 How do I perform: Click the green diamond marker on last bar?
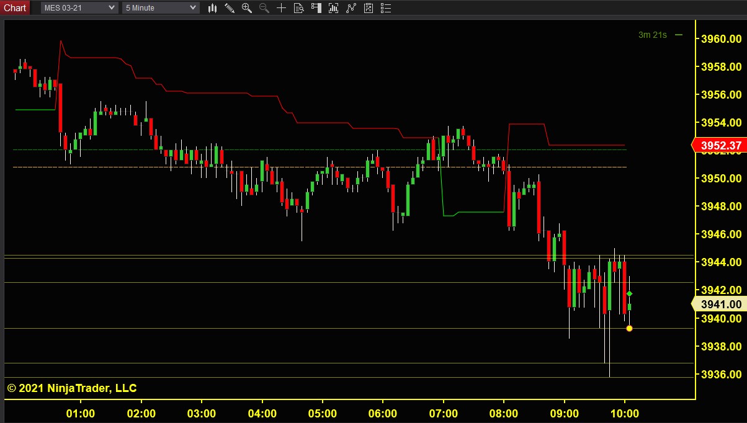click(x=629, y=293)
